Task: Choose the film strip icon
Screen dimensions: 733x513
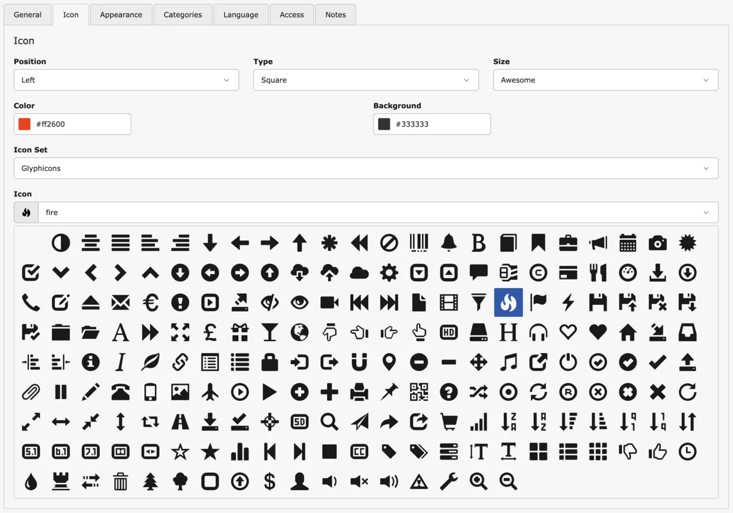Action: pyautogui.click(x=449, y=302)
